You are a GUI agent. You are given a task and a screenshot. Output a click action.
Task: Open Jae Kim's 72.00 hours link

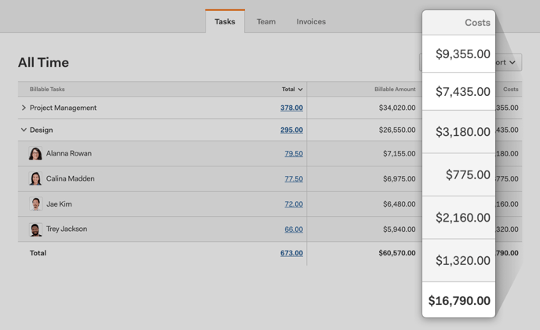point(294,203)
